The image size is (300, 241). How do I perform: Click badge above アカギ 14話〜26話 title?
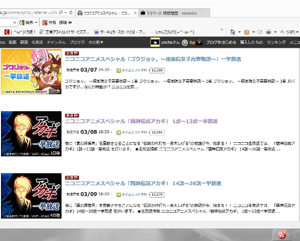click(x=72, y=178)
